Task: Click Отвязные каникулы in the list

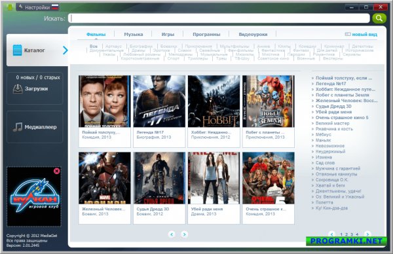Action: 337,174
